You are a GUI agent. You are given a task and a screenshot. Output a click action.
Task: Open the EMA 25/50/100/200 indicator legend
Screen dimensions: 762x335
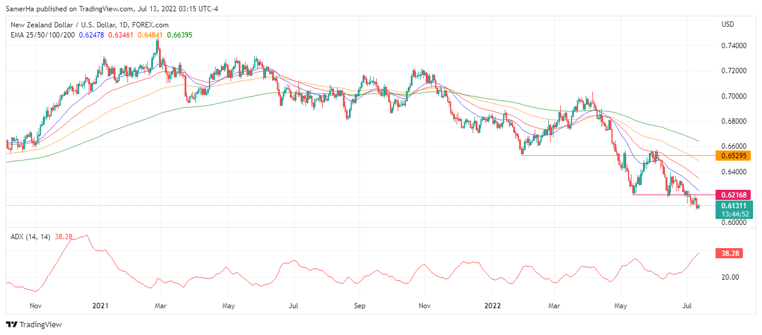pyautogui.click(x=43, y=35)
